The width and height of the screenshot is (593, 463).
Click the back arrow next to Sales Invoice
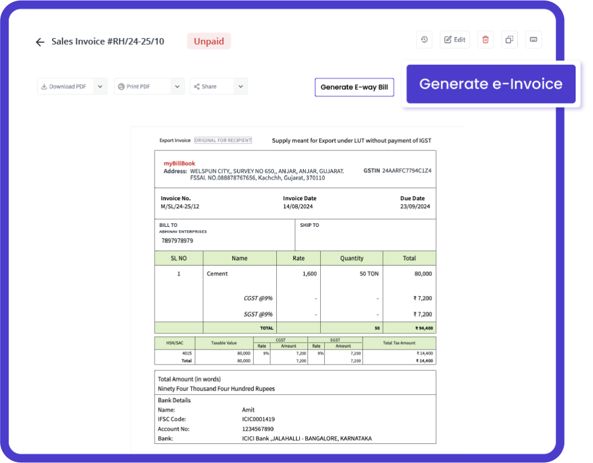[x=39, y=42]
